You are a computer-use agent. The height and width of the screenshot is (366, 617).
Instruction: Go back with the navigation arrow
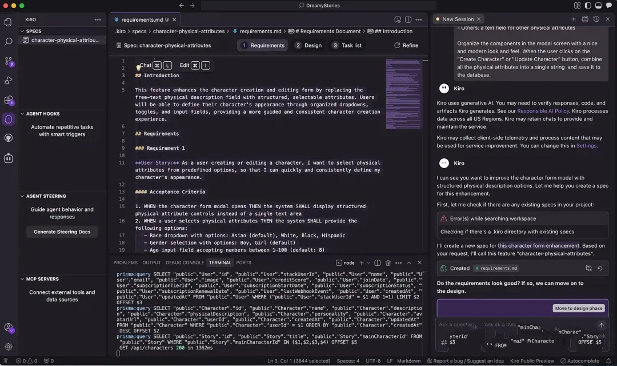[182, 6]
